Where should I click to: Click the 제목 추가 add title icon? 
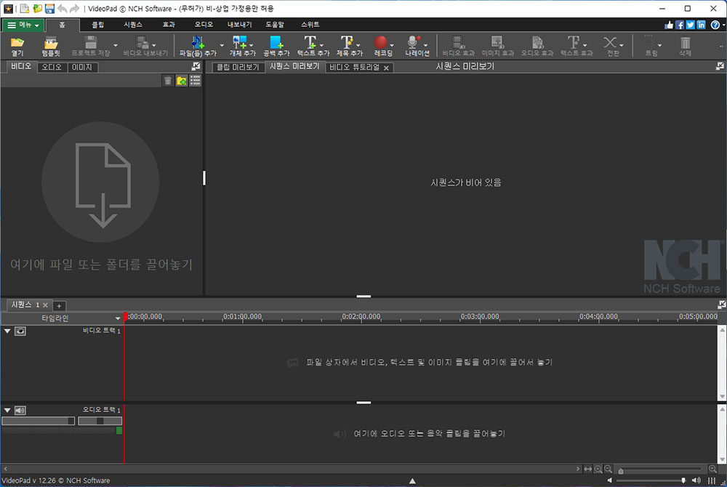[346, 42]
